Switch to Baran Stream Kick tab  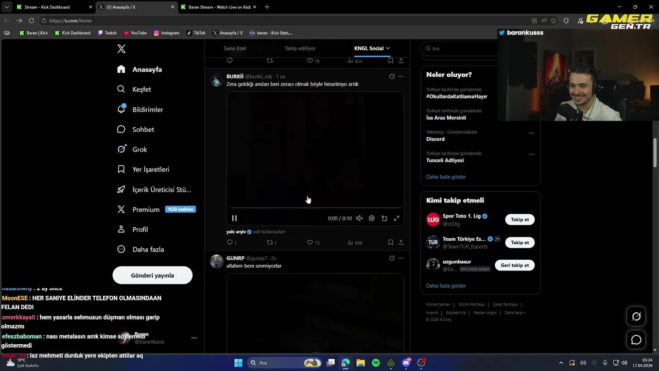(218, 7)
